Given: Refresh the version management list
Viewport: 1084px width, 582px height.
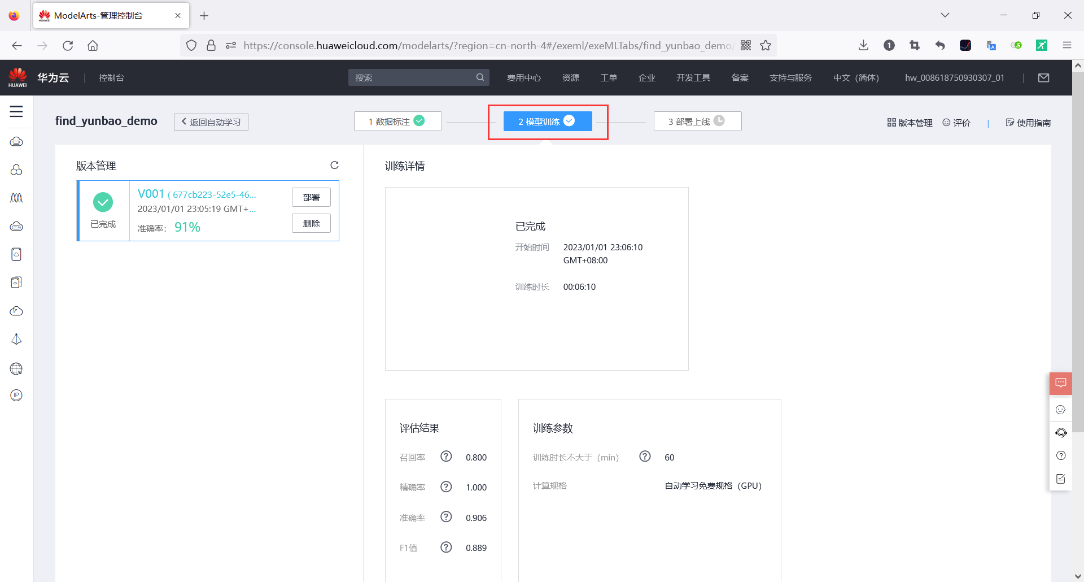Looking at the screenshot, I should pos(334,165).
